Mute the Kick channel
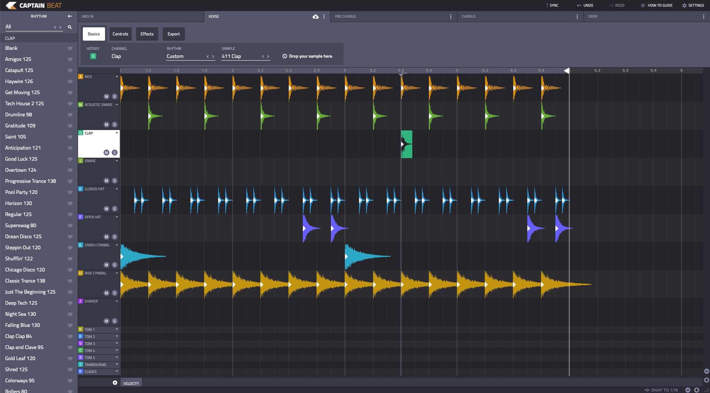This screenshot has height=393, width=710. point(106,96)
